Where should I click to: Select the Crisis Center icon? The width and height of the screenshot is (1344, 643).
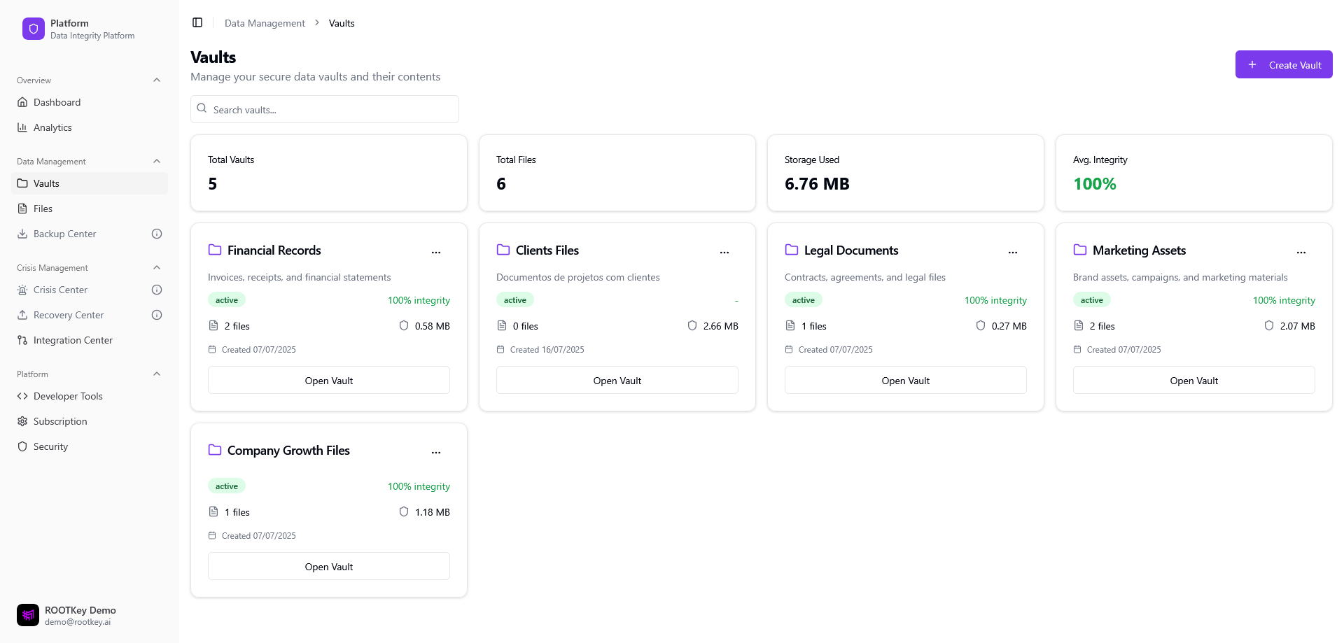23,290
